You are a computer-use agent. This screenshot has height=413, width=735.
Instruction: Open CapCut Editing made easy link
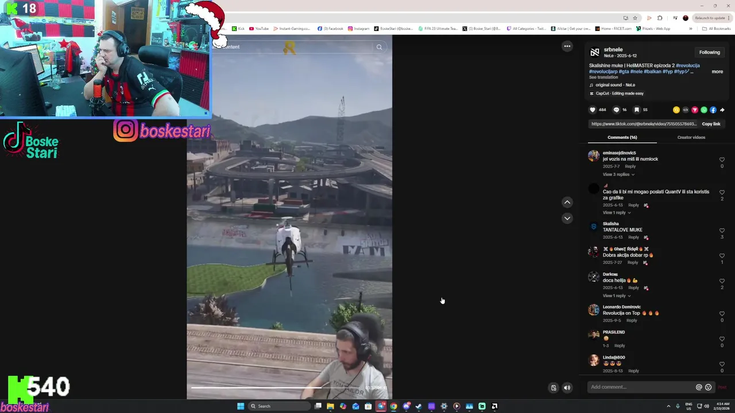[x=617, y=93]
